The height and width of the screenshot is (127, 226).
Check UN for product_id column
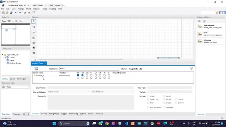[96, 75]
